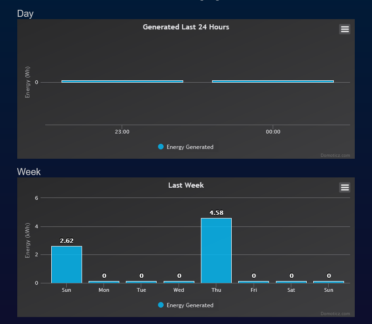The width and height of the screenshot is (372, 324).
Task: Click the Last Week chart title
Action: point(186,185)
